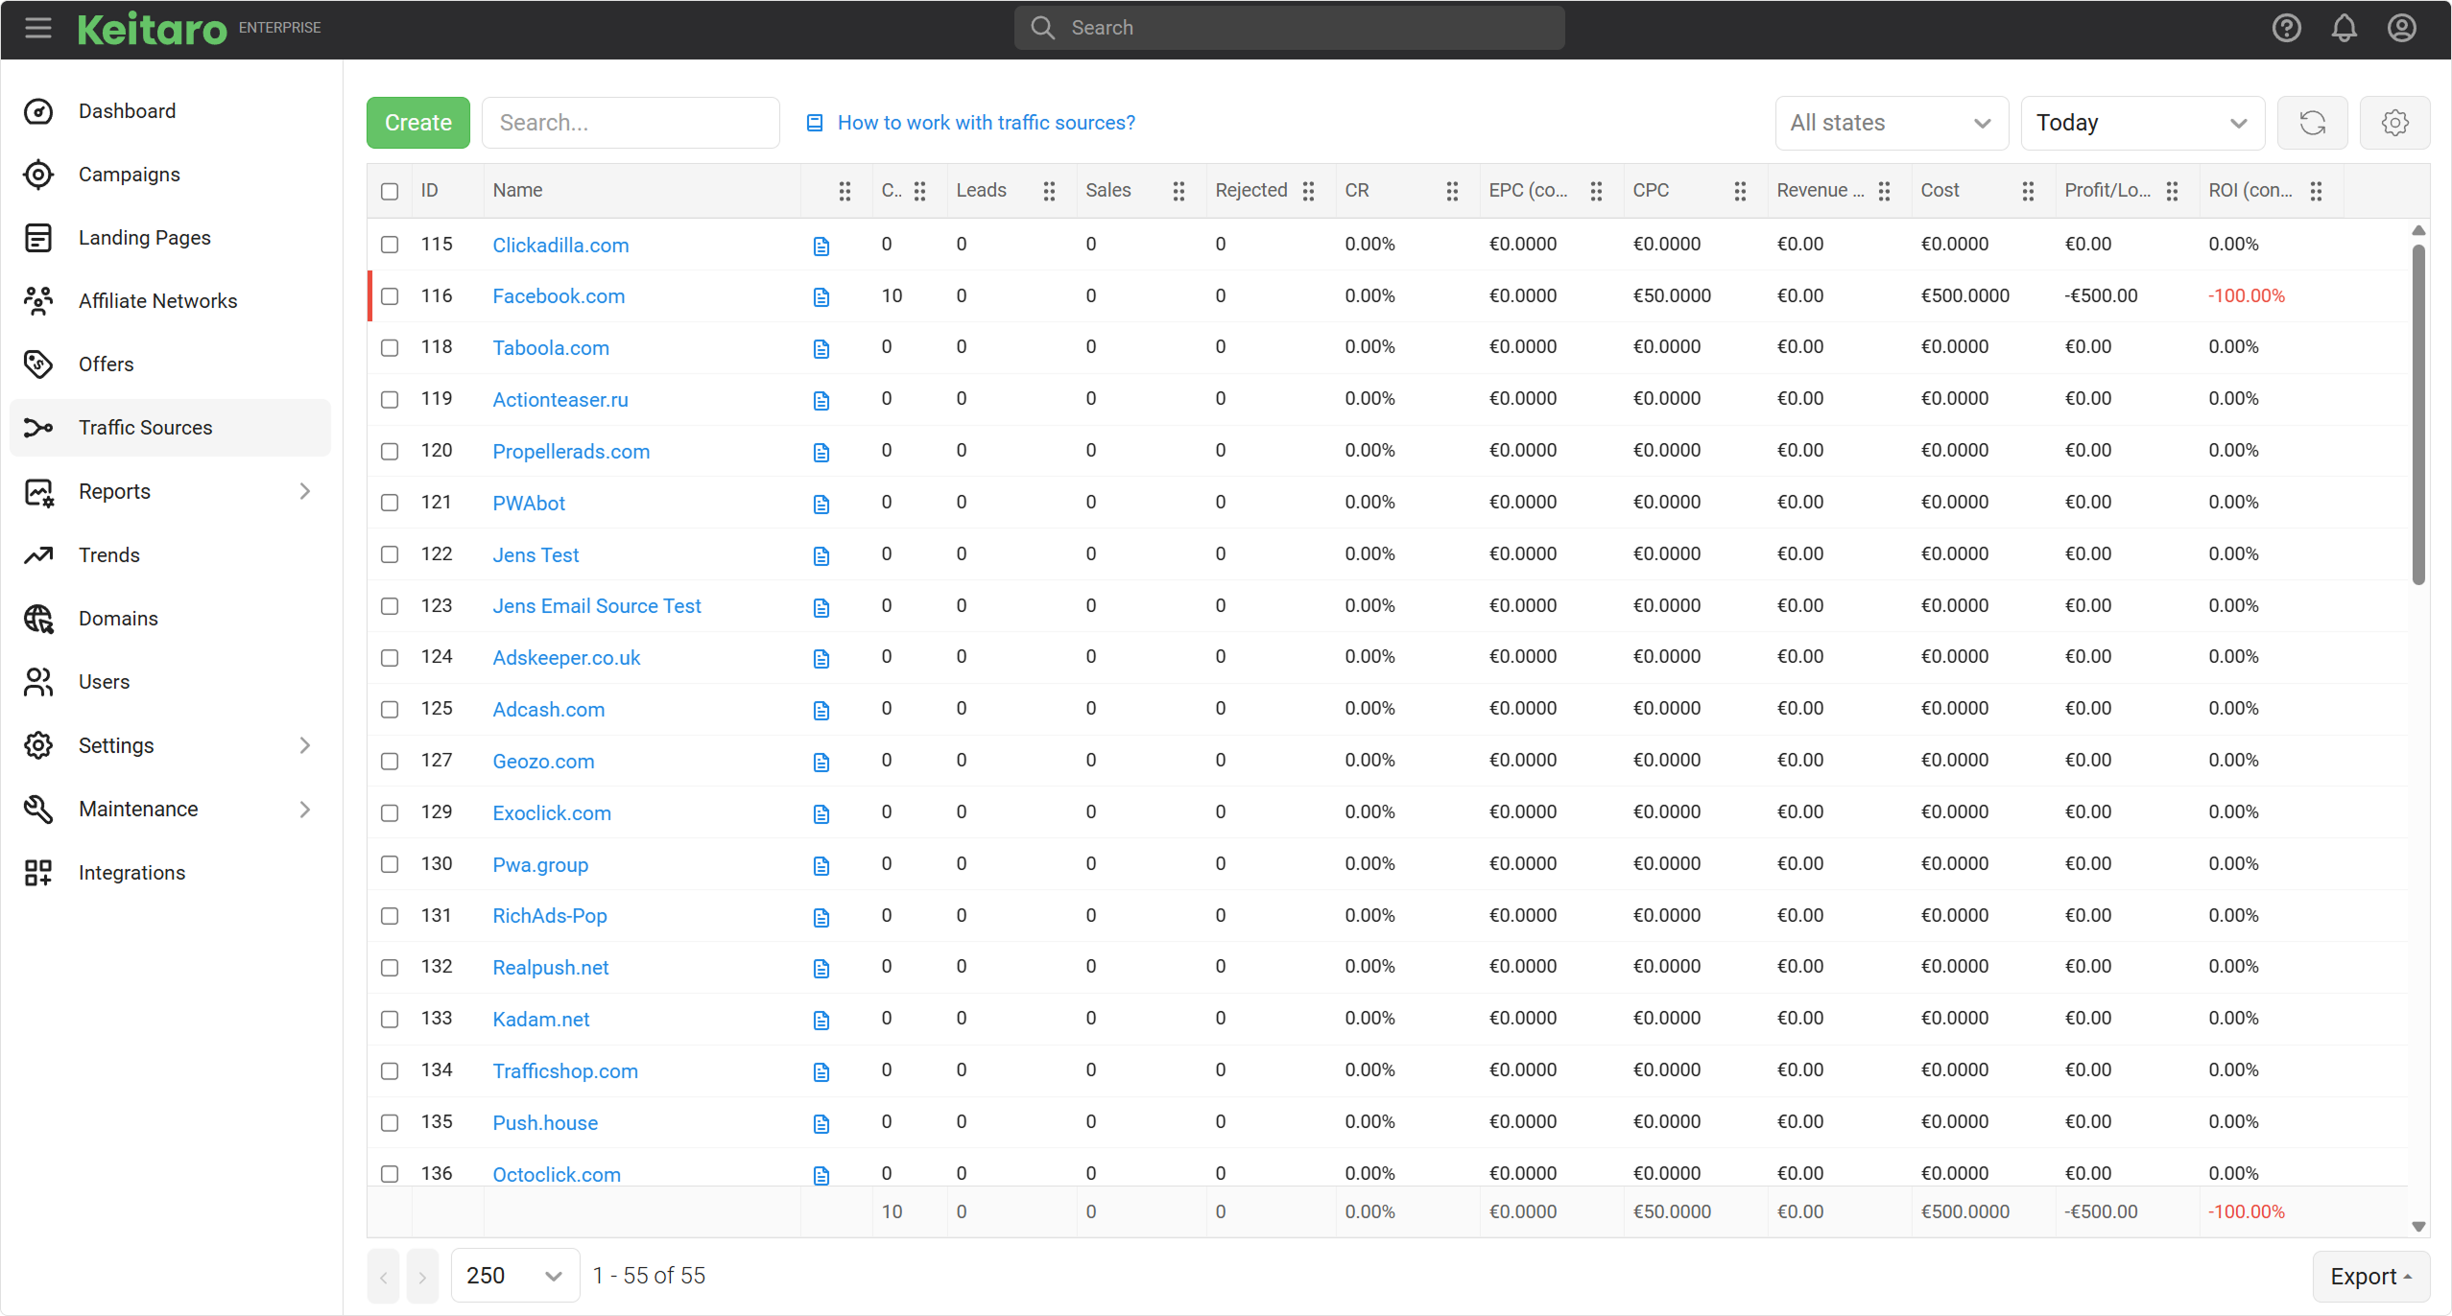2452x1316 pixels.
Task: Click the notes icon for Facebook.com
Action: point(821,297)
